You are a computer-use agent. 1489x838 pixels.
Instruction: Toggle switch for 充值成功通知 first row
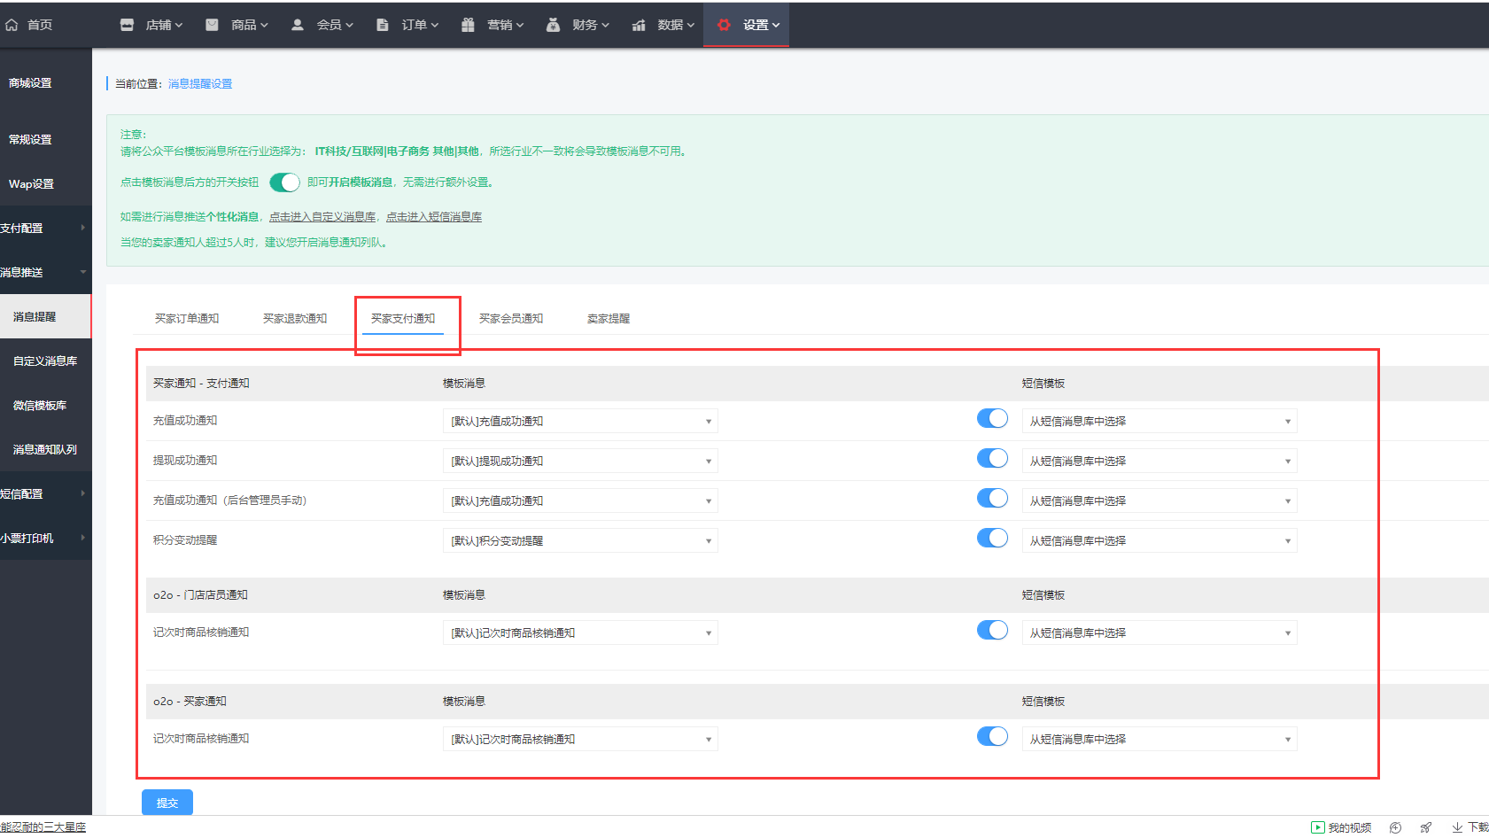point(992,418)
